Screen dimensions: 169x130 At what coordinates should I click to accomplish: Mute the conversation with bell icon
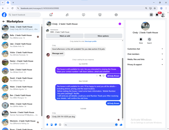point(141,39)
